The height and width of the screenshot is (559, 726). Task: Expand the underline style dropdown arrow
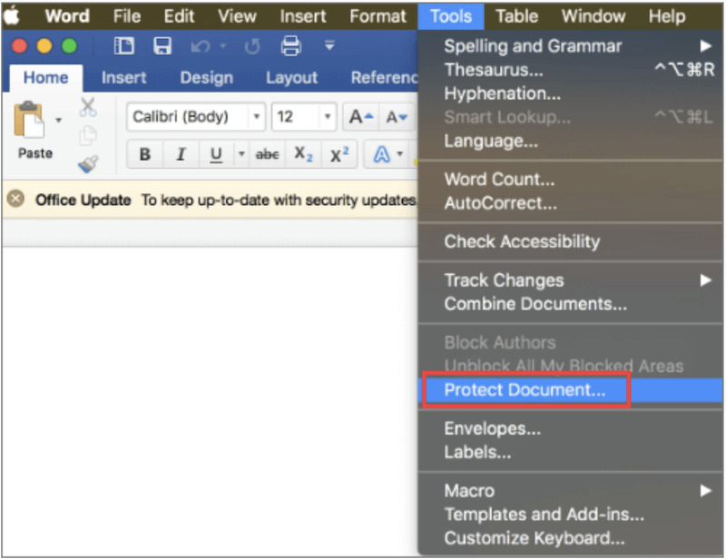pos(240,155)
